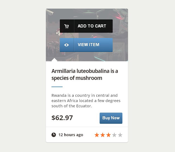Open the Armillaria luteobubalina mushroom title
Screen dimensions: 175x152
tap(85, 75)
